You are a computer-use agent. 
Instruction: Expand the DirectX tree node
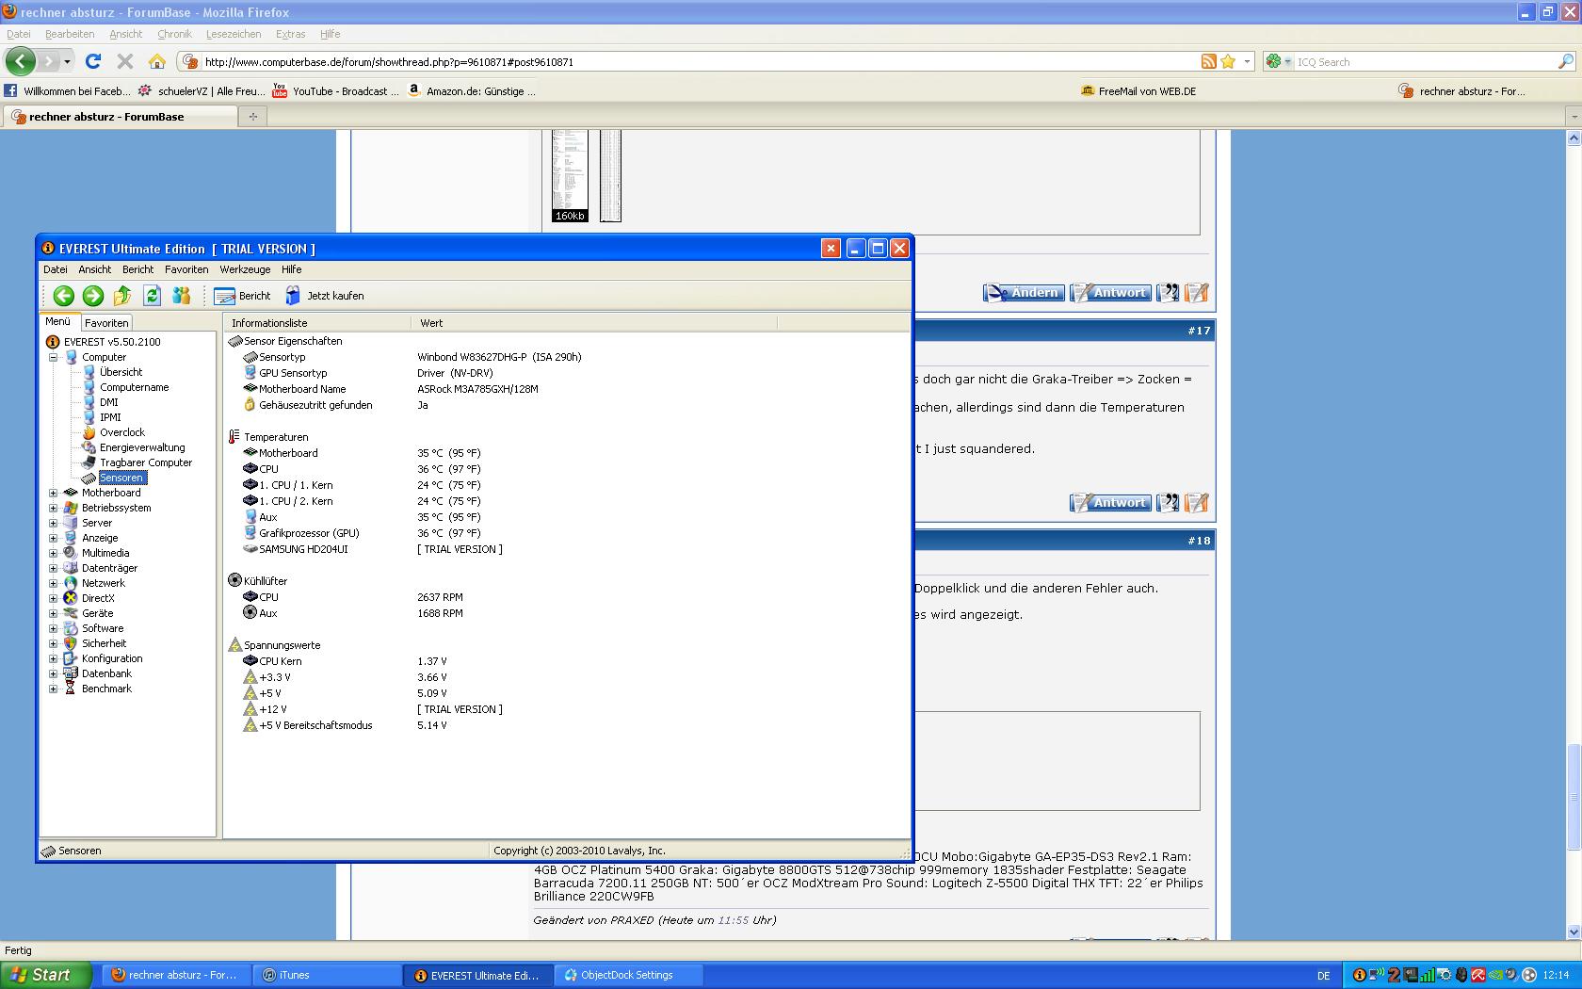[x=54, y=598]
